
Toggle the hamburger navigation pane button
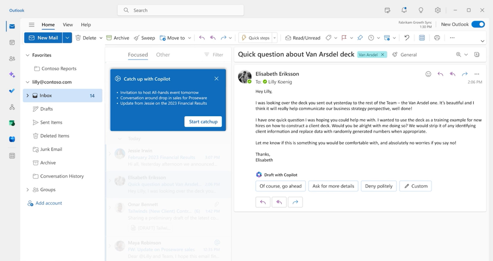tap(31, 25)
